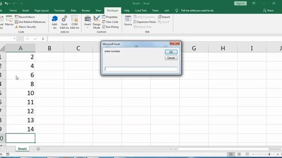Click the cell containing 14

click(21, 129)
